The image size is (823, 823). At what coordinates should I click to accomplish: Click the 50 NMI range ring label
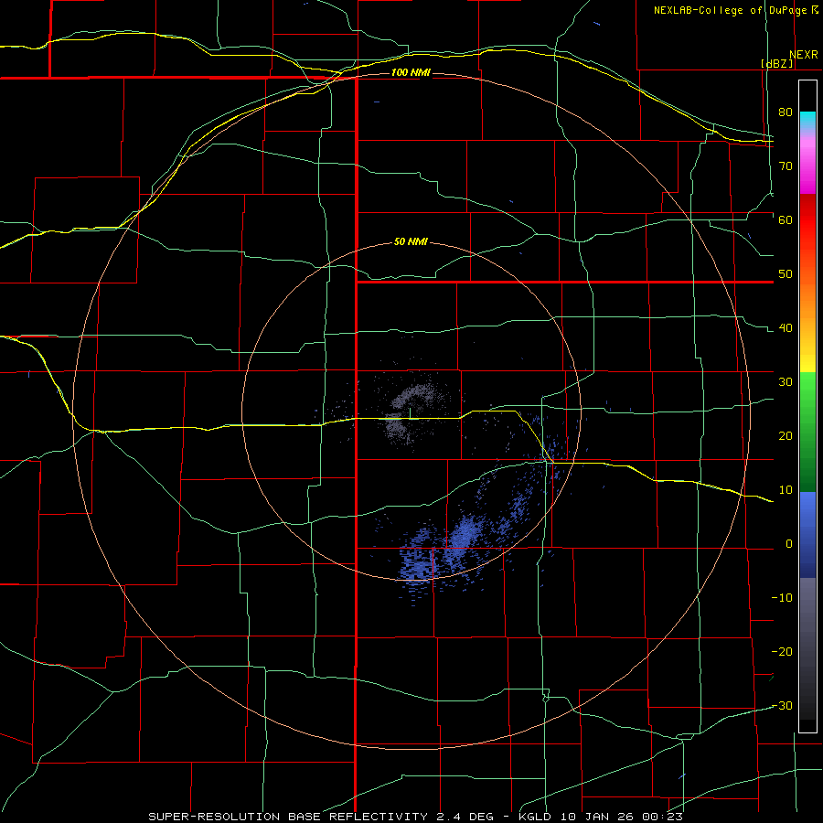tap(411, 242)
